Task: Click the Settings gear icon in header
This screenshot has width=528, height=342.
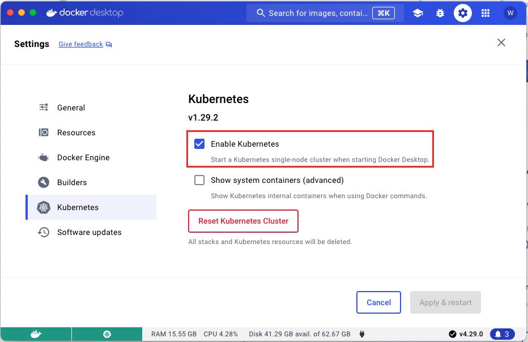Action: [463, 13]
